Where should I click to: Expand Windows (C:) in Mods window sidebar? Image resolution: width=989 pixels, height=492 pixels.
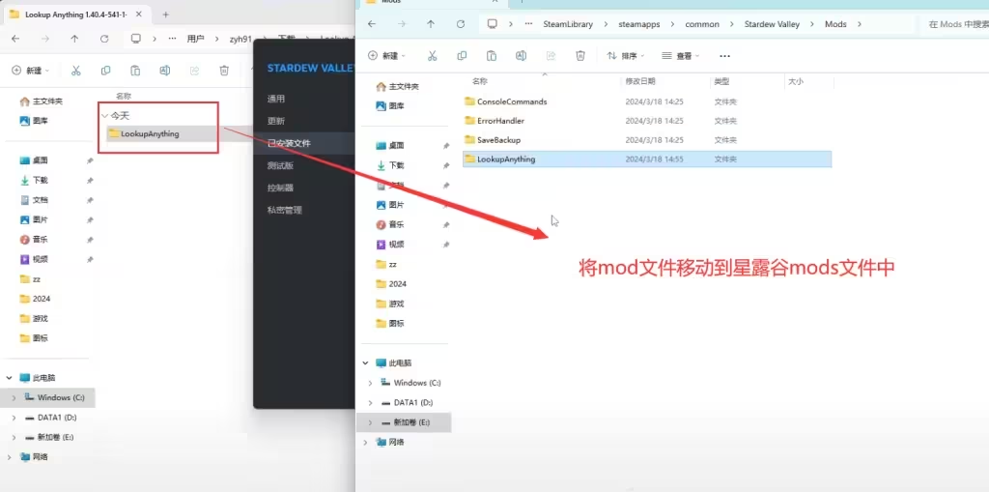(370, 383)
